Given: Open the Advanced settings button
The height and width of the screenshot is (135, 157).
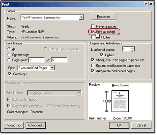Looking at the screenshot, I should click(36, 125).
